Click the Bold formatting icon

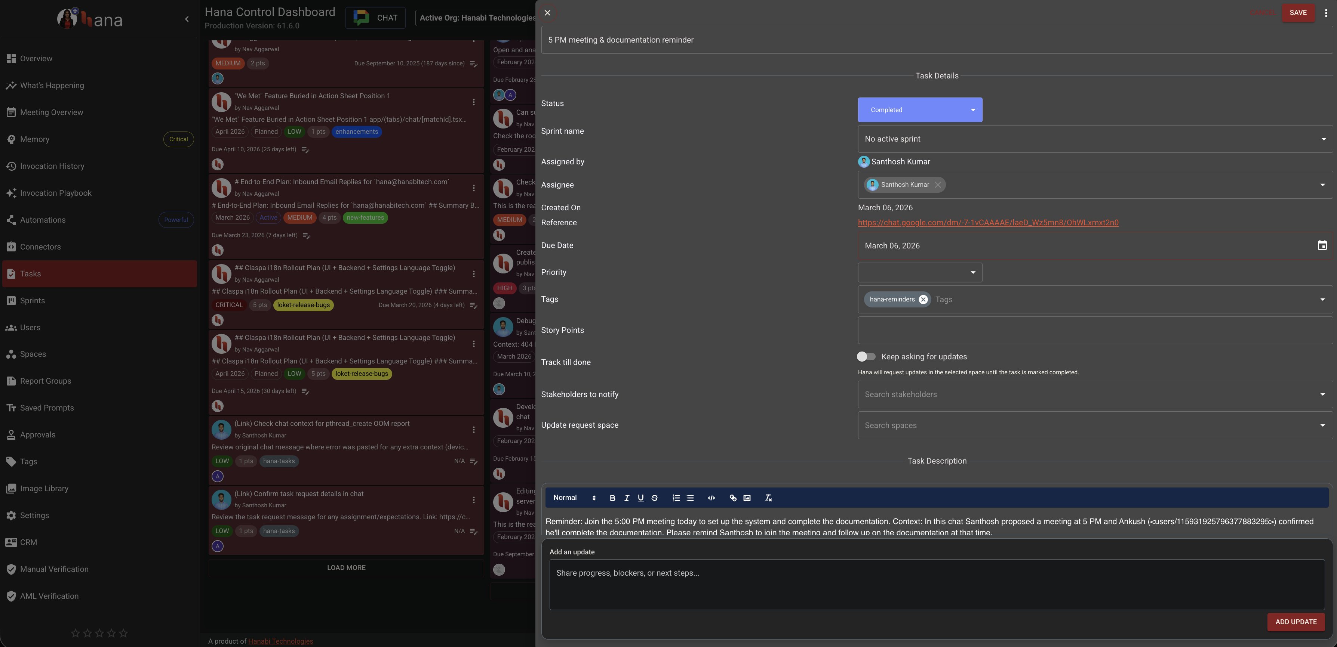tap(612, 498)
